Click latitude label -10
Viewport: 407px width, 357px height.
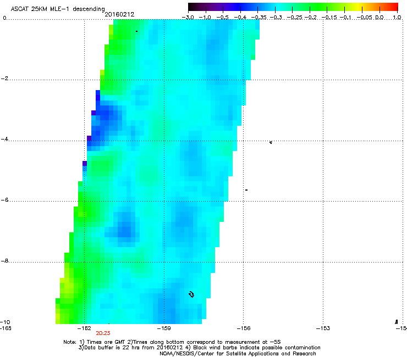click(x=5, y=322)
